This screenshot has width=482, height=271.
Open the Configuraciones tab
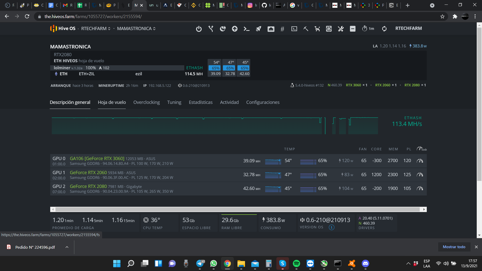pos(263,102)
